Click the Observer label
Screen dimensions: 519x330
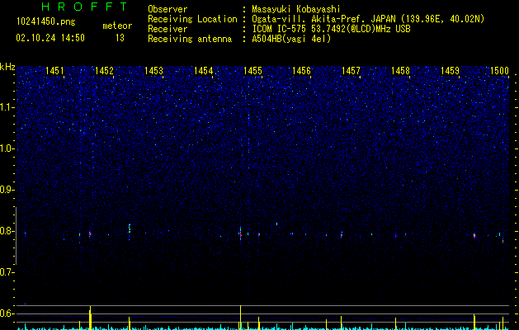pos(167,9)
